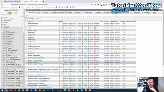Expand wp_woocommerce_sessions in sidebar tree
The width and height of the screenshot is (164, 92).
click(x=3, y=78)
